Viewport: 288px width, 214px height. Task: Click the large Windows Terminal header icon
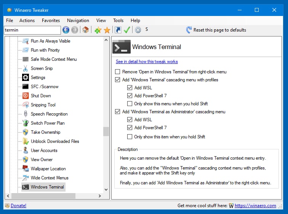point(122,47)
